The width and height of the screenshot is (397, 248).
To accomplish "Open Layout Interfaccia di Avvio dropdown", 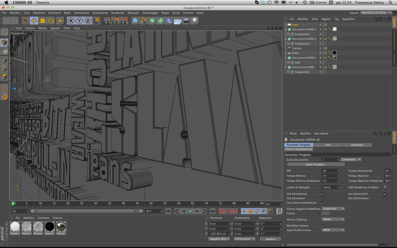I will coord(377,12).
